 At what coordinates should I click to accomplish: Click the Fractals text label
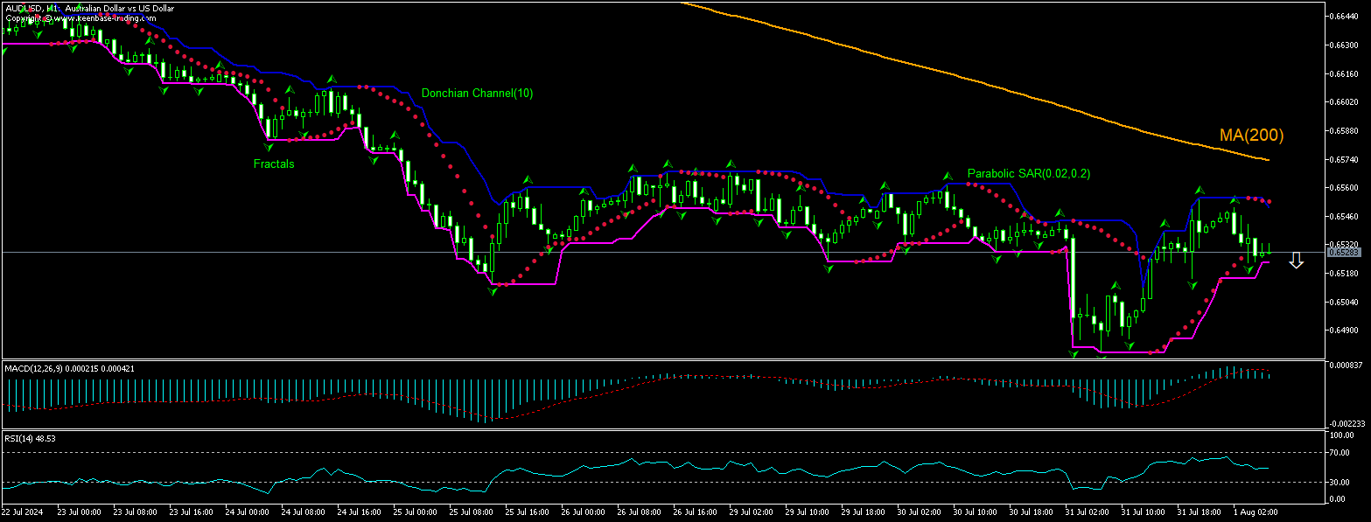click(x=273, y=164)
